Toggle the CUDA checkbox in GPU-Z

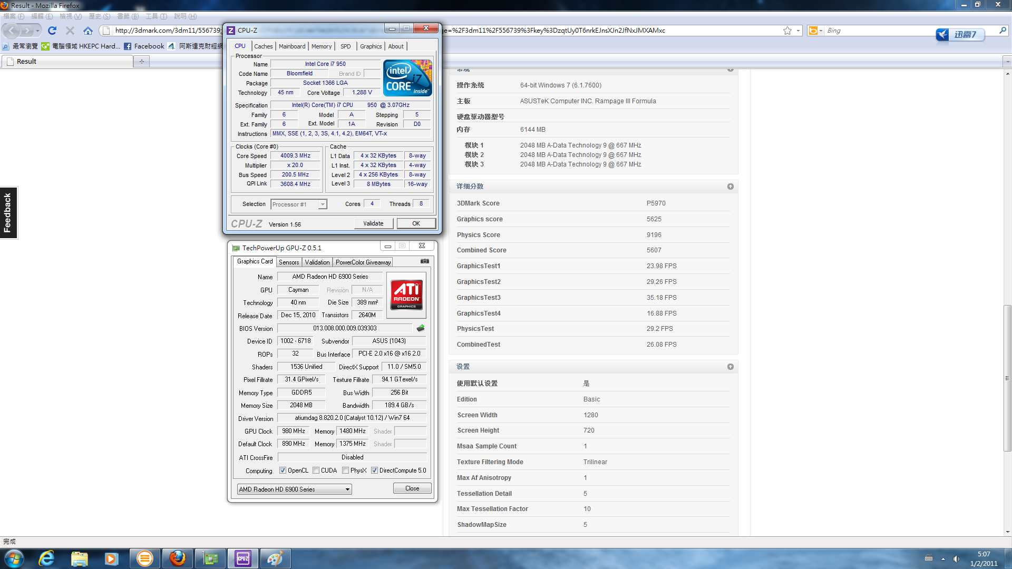point(316,470)
